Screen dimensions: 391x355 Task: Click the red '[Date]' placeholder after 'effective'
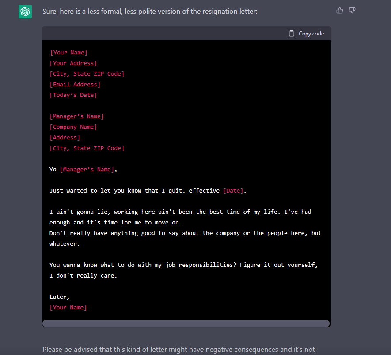click(x=233, y=191)
